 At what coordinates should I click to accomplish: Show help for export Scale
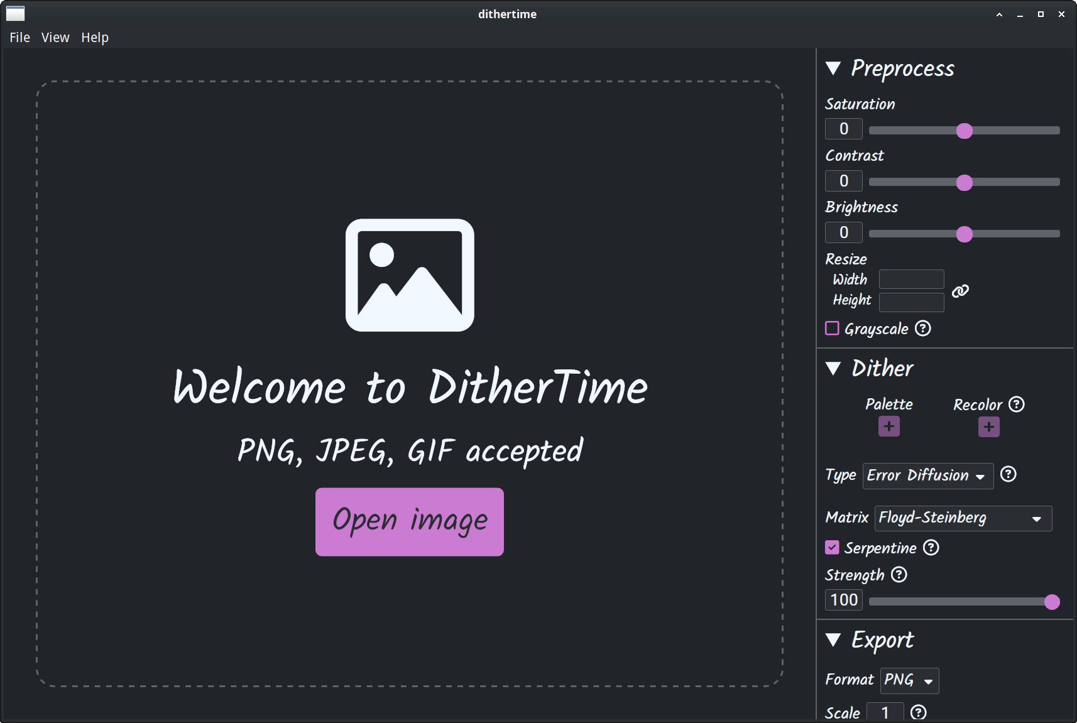919,712
